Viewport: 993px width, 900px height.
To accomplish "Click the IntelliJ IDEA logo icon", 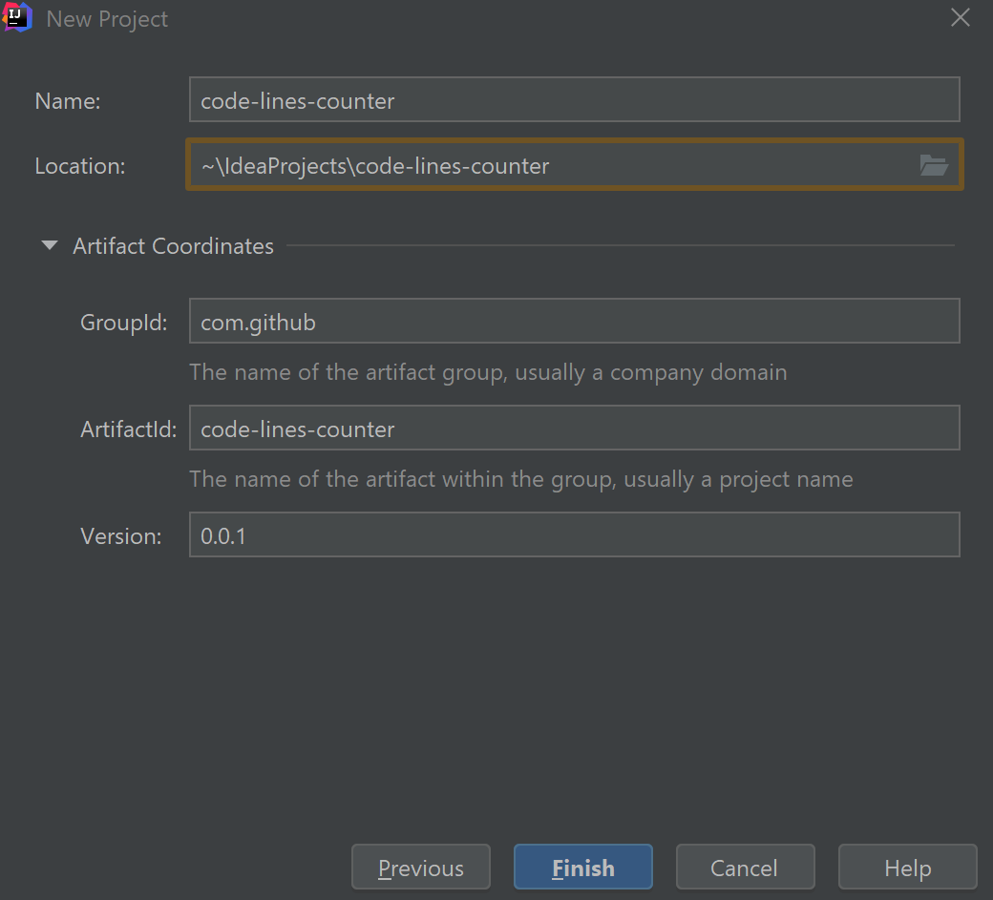I will 16,18.
